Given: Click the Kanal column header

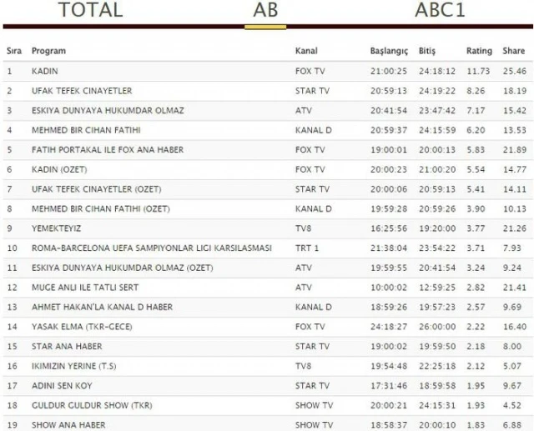Looking at the screenshot, I should pos(306,51).
